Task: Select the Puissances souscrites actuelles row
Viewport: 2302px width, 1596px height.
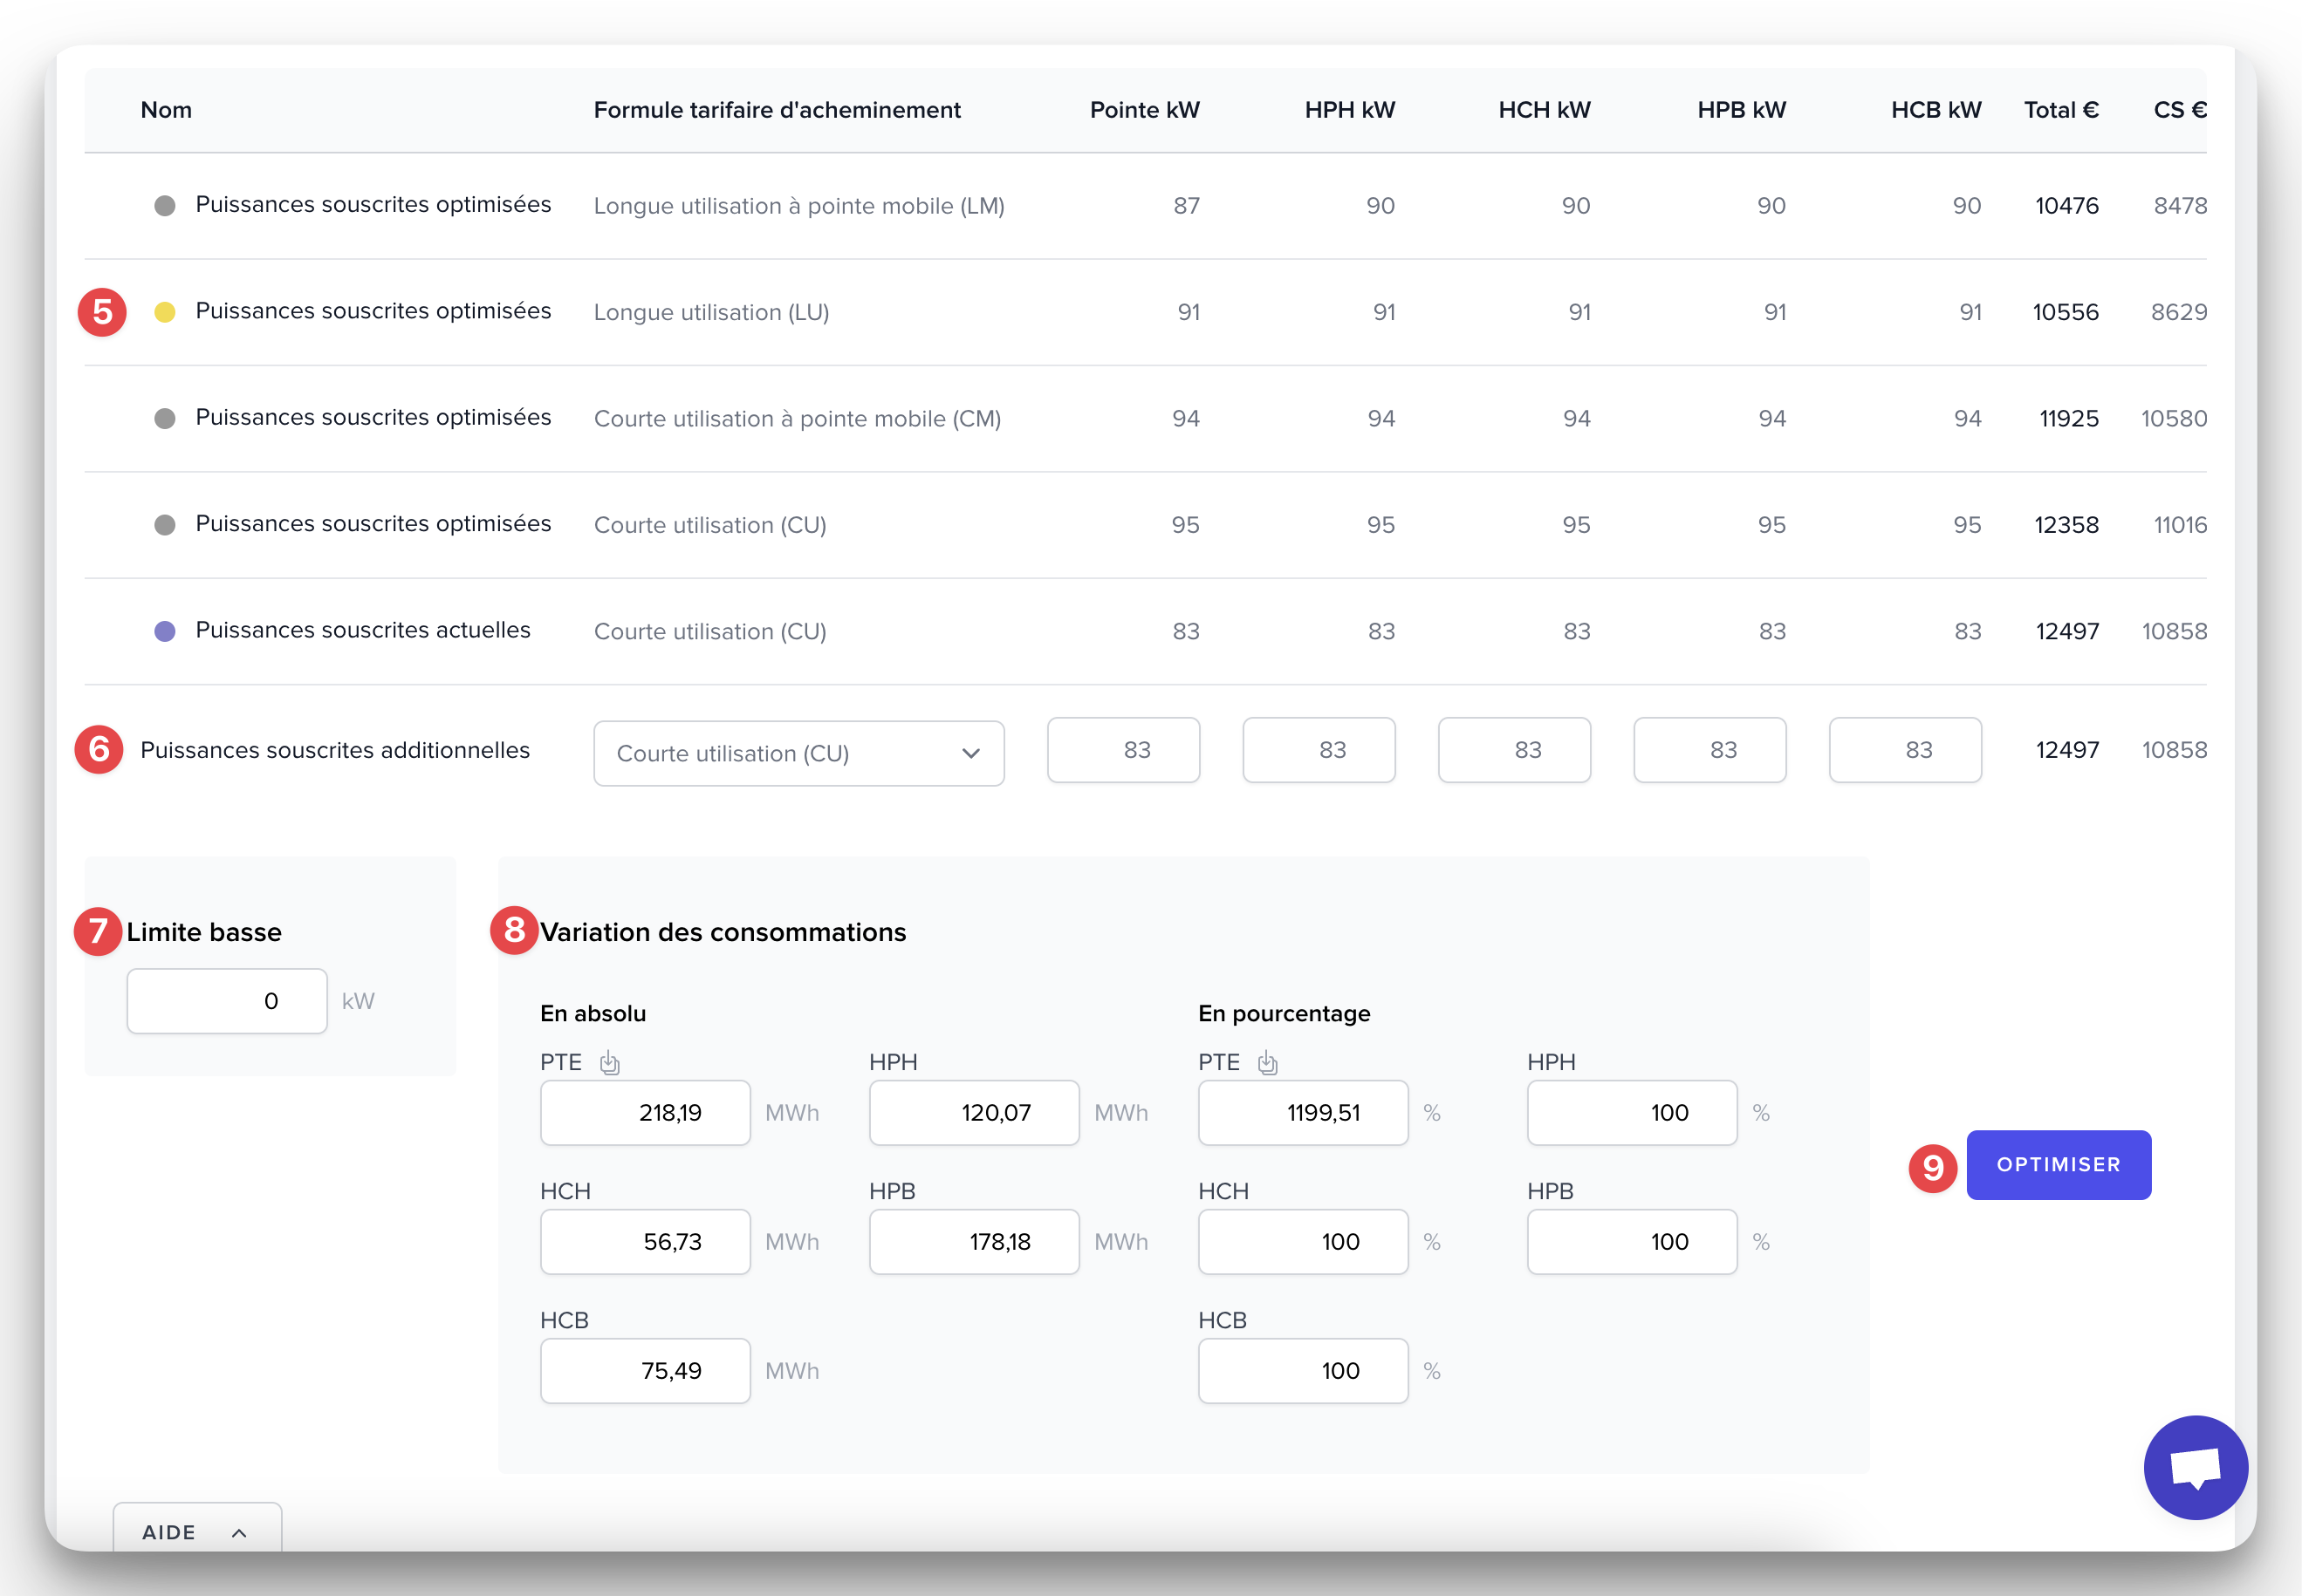Action: click(x=362, y=631)
